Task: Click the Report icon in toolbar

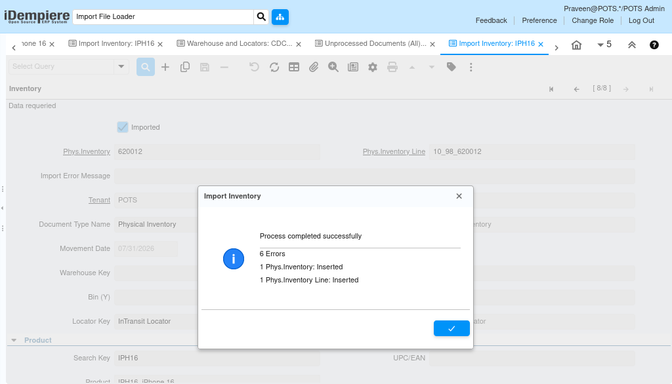Action: tap(352, 67)
